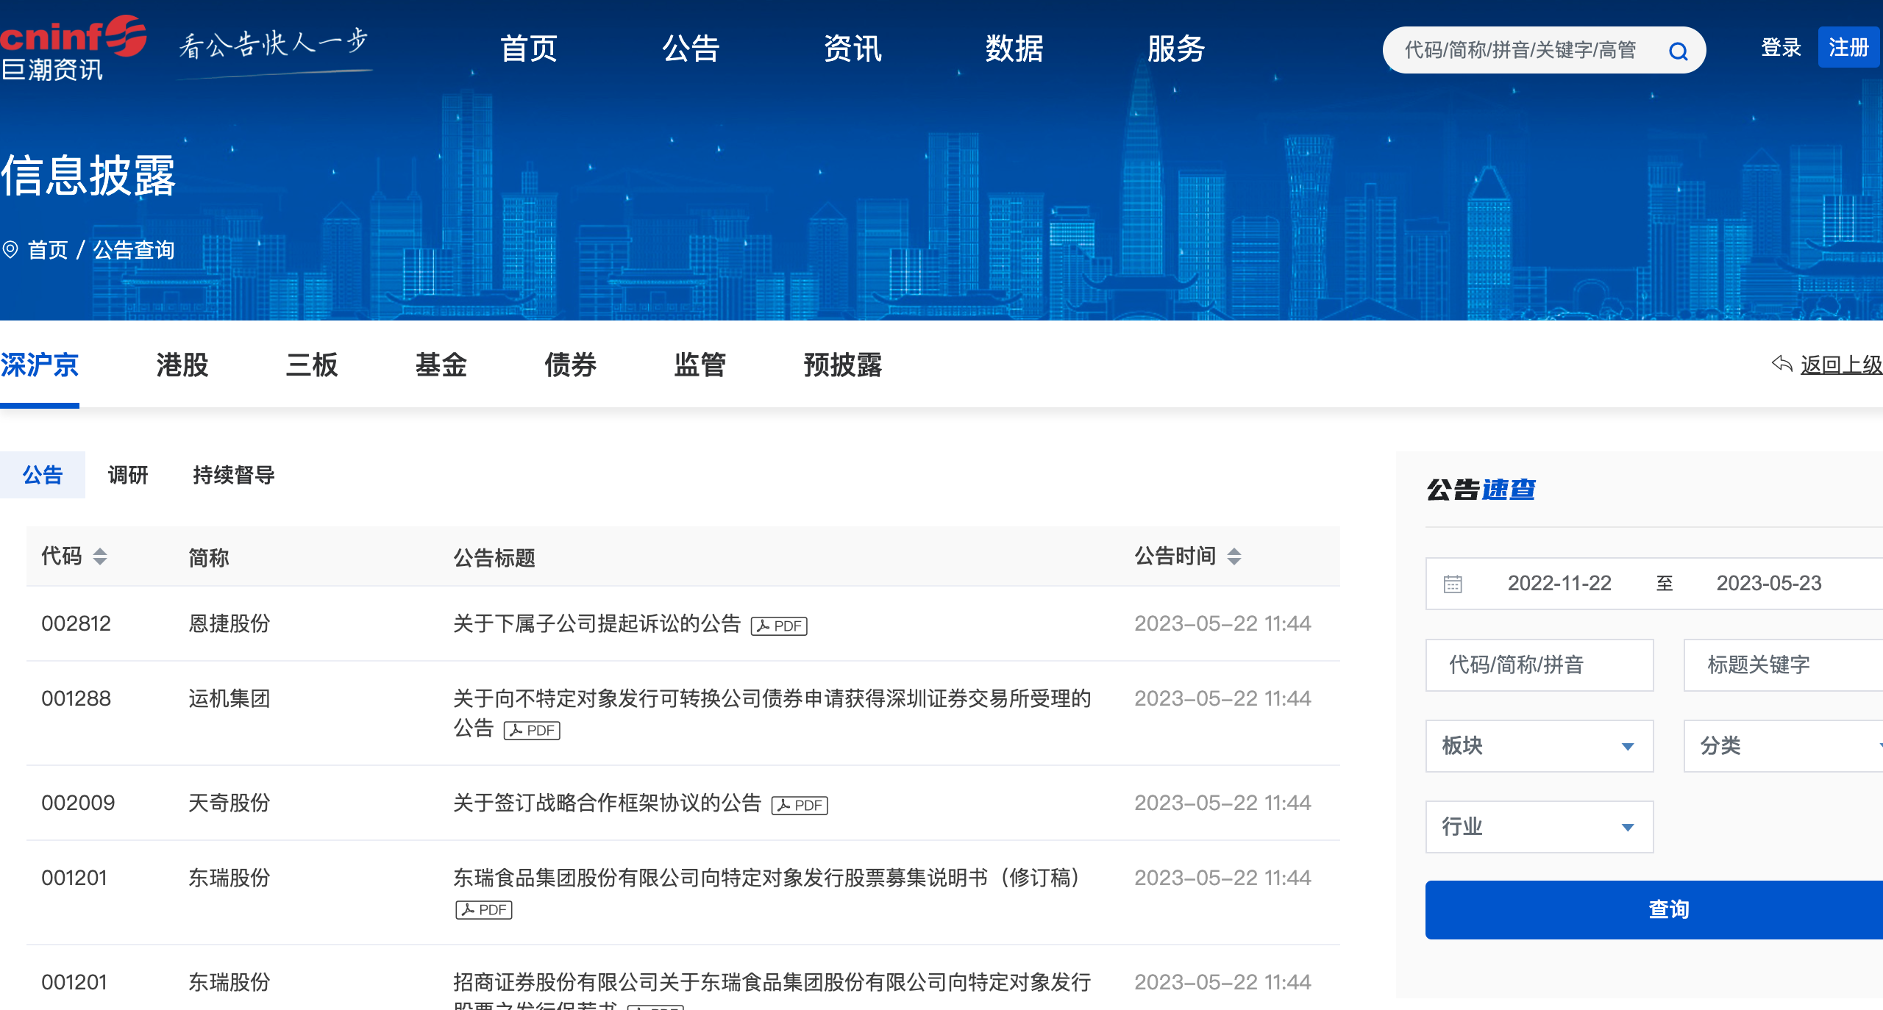Click the 登录 link
Image resolution: width=1883 pixels, height=1010 pixels.
pyautogui.click(x=1781, y=47)
